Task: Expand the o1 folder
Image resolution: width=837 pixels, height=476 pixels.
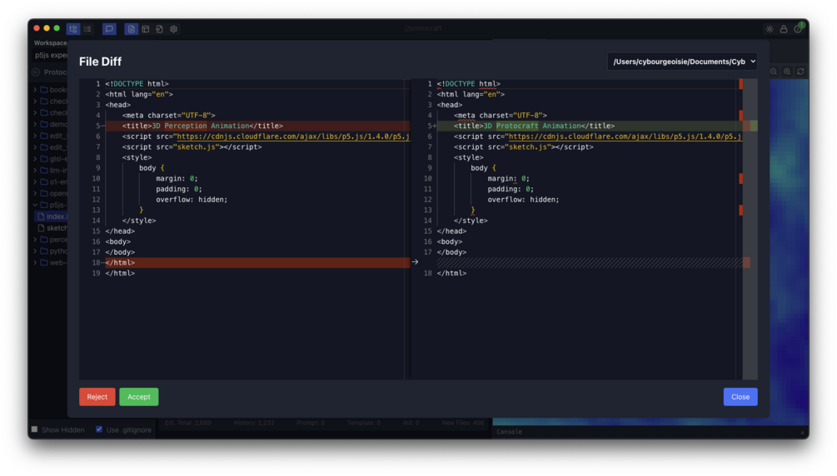Action: tap(35, 182)
